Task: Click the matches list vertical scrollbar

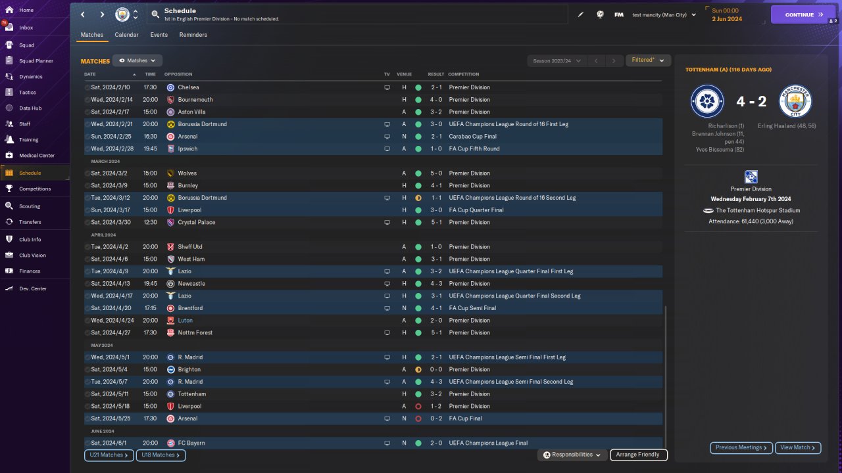Action: [x=666, y=376]
